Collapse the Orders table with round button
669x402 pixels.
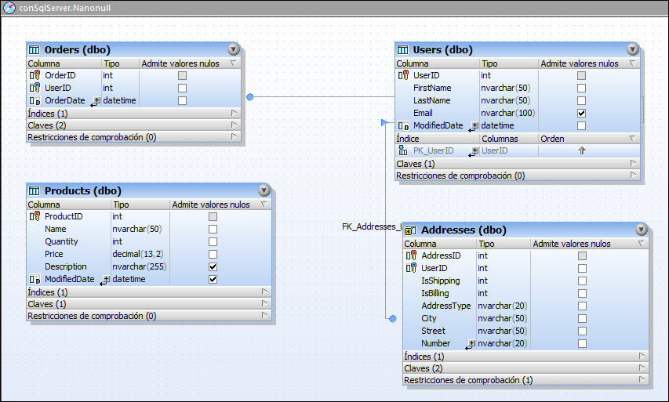[x=234, y=49]
